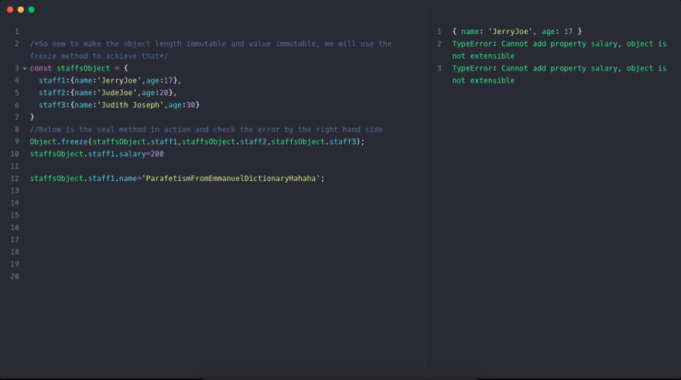The image size is (681, 380).
Task: Click editor line number 15
Action: 15,215
